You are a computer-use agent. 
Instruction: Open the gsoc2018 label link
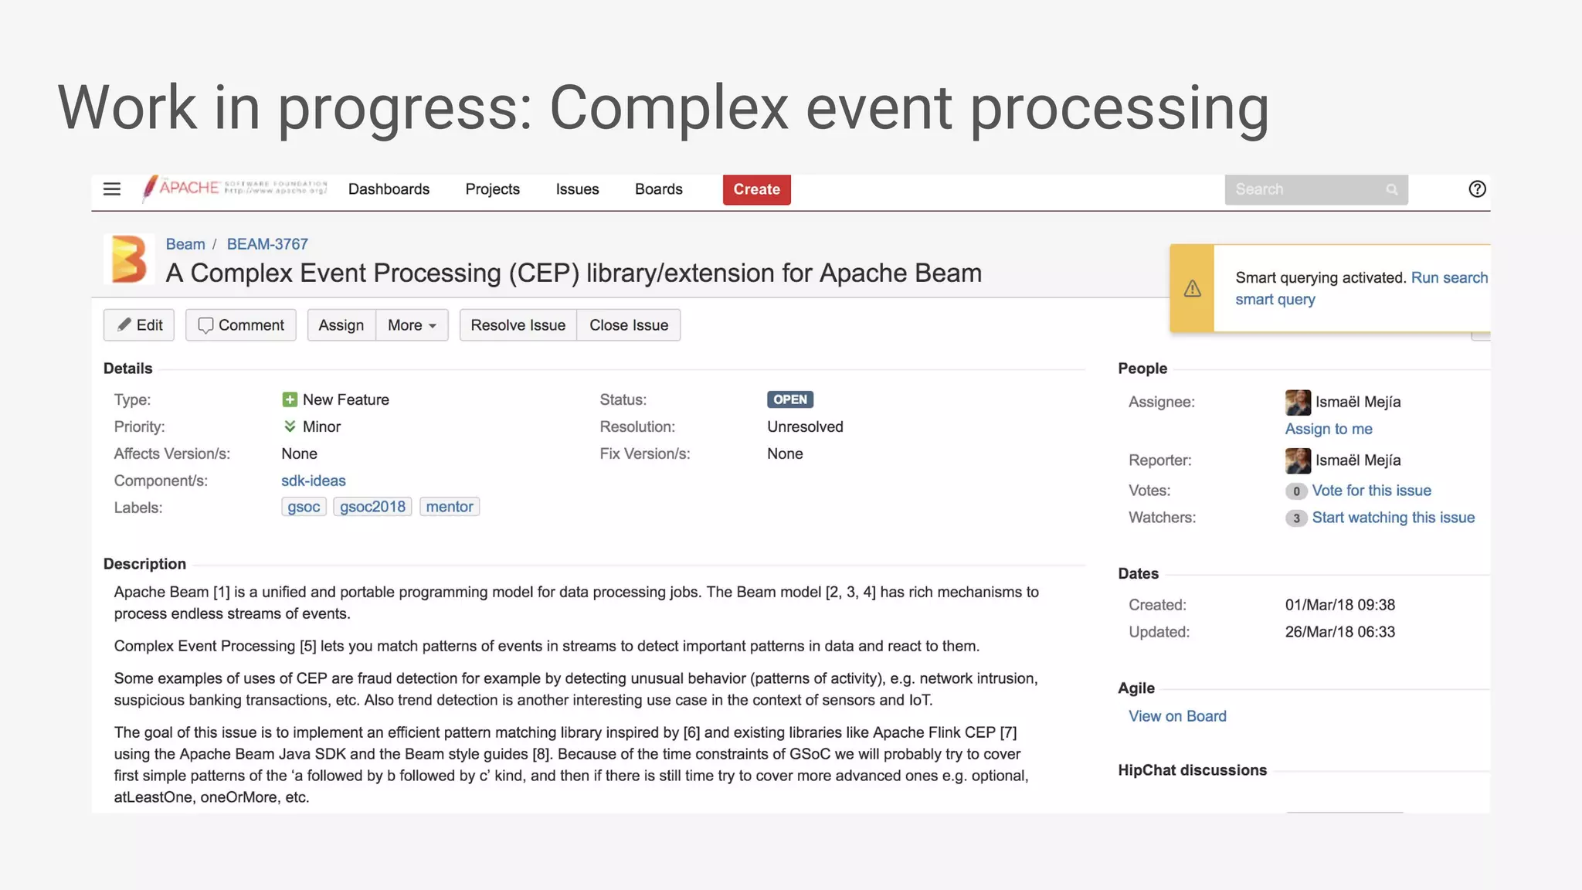[372, 507]
